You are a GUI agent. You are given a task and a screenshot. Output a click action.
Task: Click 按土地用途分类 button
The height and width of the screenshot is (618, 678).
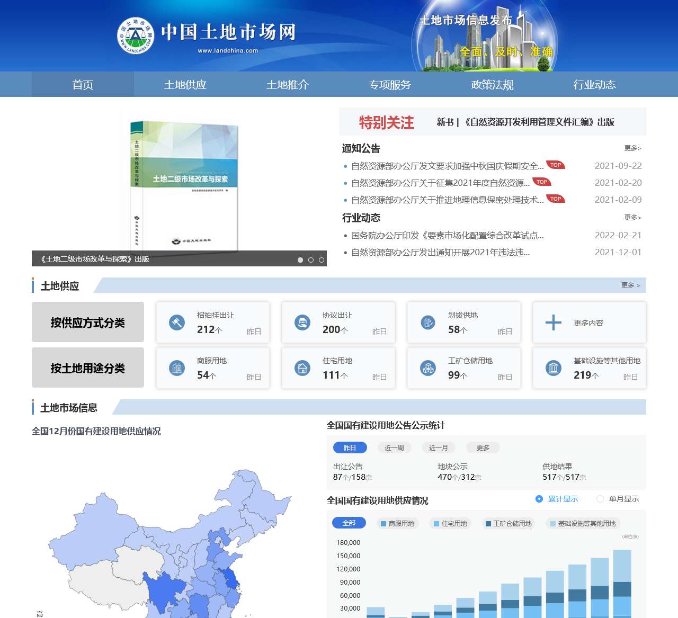click(x=88, y=368)
